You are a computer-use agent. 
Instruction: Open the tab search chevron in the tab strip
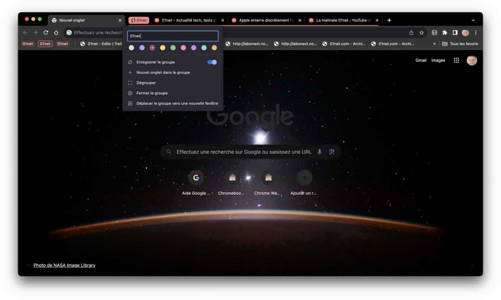click(473, 21)
